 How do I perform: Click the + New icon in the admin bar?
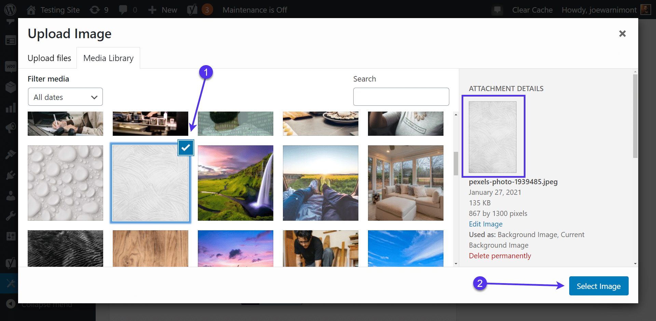coord(162,9)
